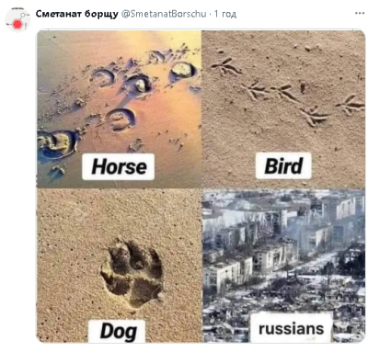The width and height of the screenshot is (368, 352).
Task: Click the small pebbles above the bird tracks
Action: click(306, 48)
